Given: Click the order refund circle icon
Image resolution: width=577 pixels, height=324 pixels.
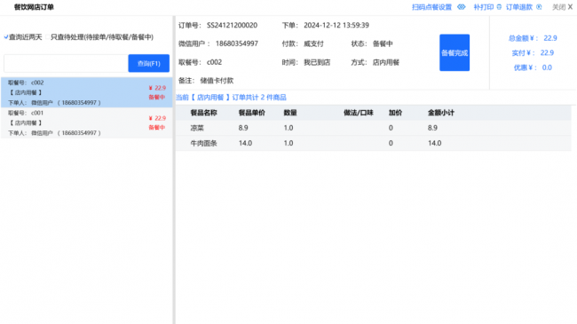Looking at the screenshot, I should pyautogui.click(x=539, y=7).
